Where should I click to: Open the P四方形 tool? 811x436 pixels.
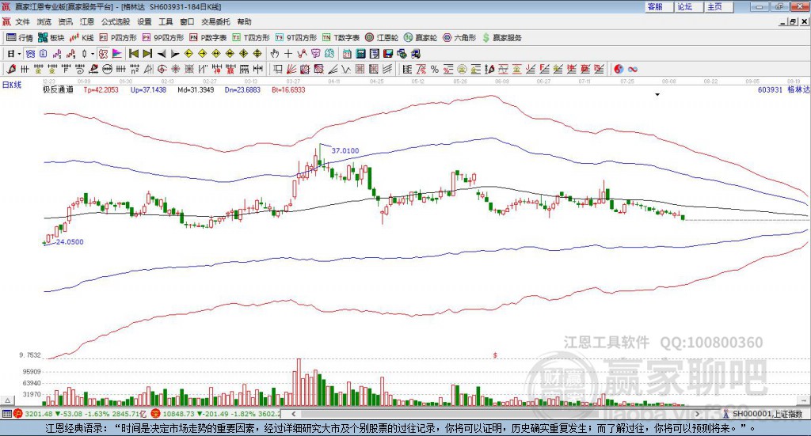(118, 38)
